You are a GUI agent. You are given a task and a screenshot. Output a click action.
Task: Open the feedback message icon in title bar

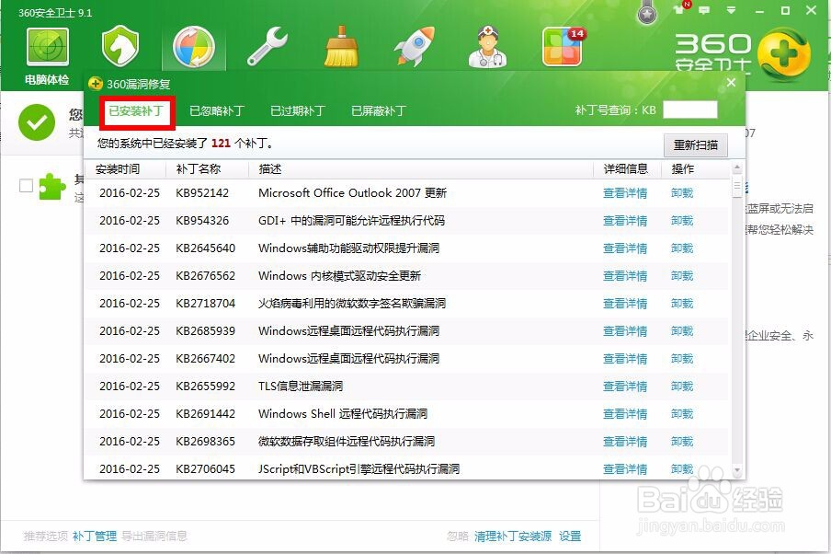pos(704,10)
